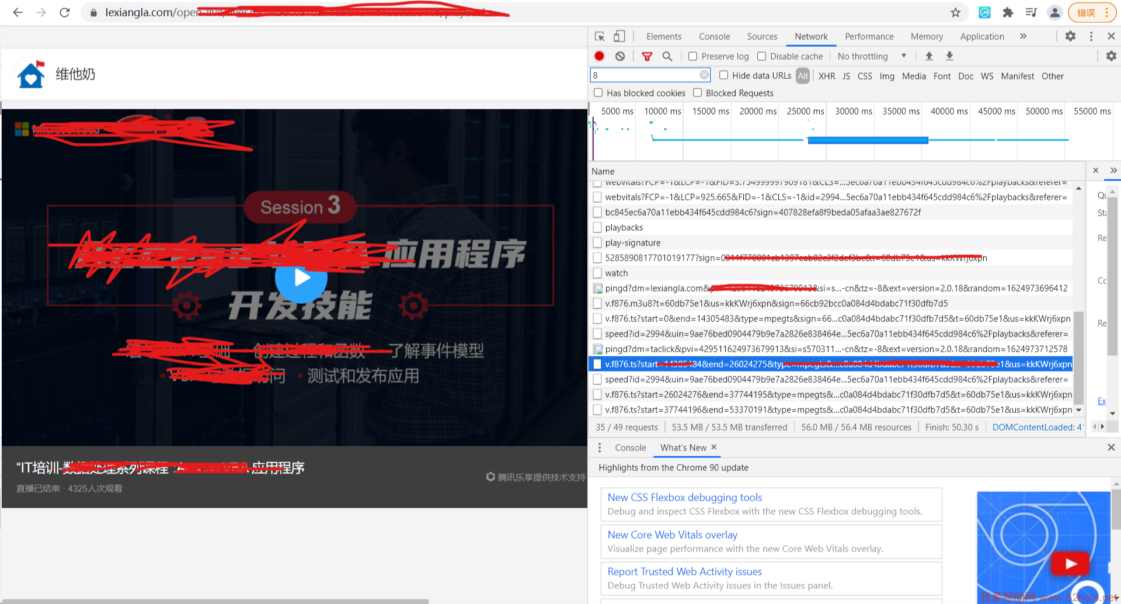The height and width of the screenshot is (604, 1121).
Task: Open network search with magnifier icon
Action: [x=667, y=56]
